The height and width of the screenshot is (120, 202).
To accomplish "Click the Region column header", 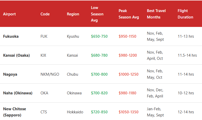I will [73, 14].
